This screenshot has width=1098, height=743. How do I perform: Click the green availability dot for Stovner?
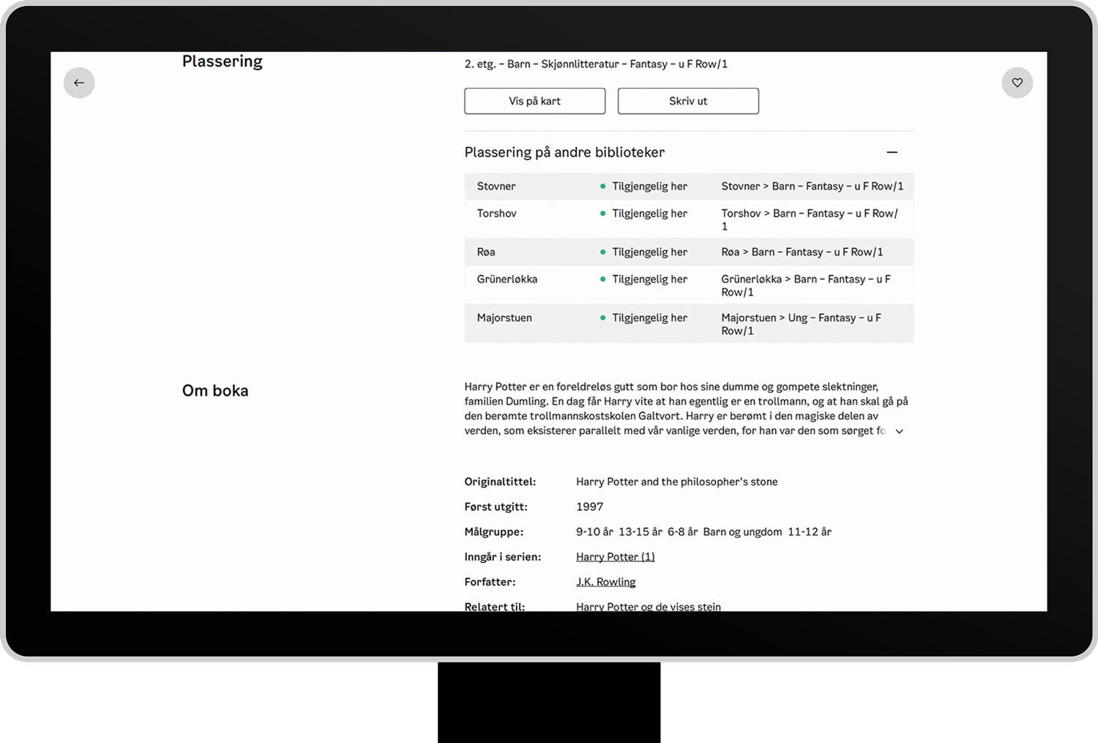coord(602,187)
